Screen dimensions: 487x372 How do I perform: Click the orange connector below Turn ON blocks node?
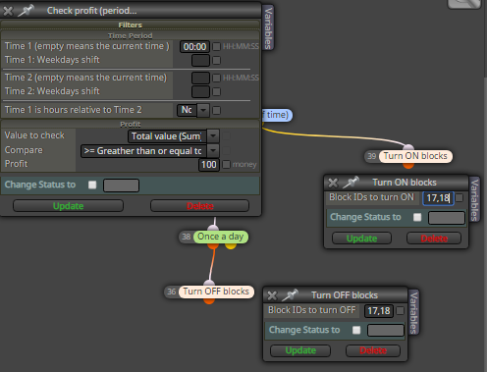point(408,165)
